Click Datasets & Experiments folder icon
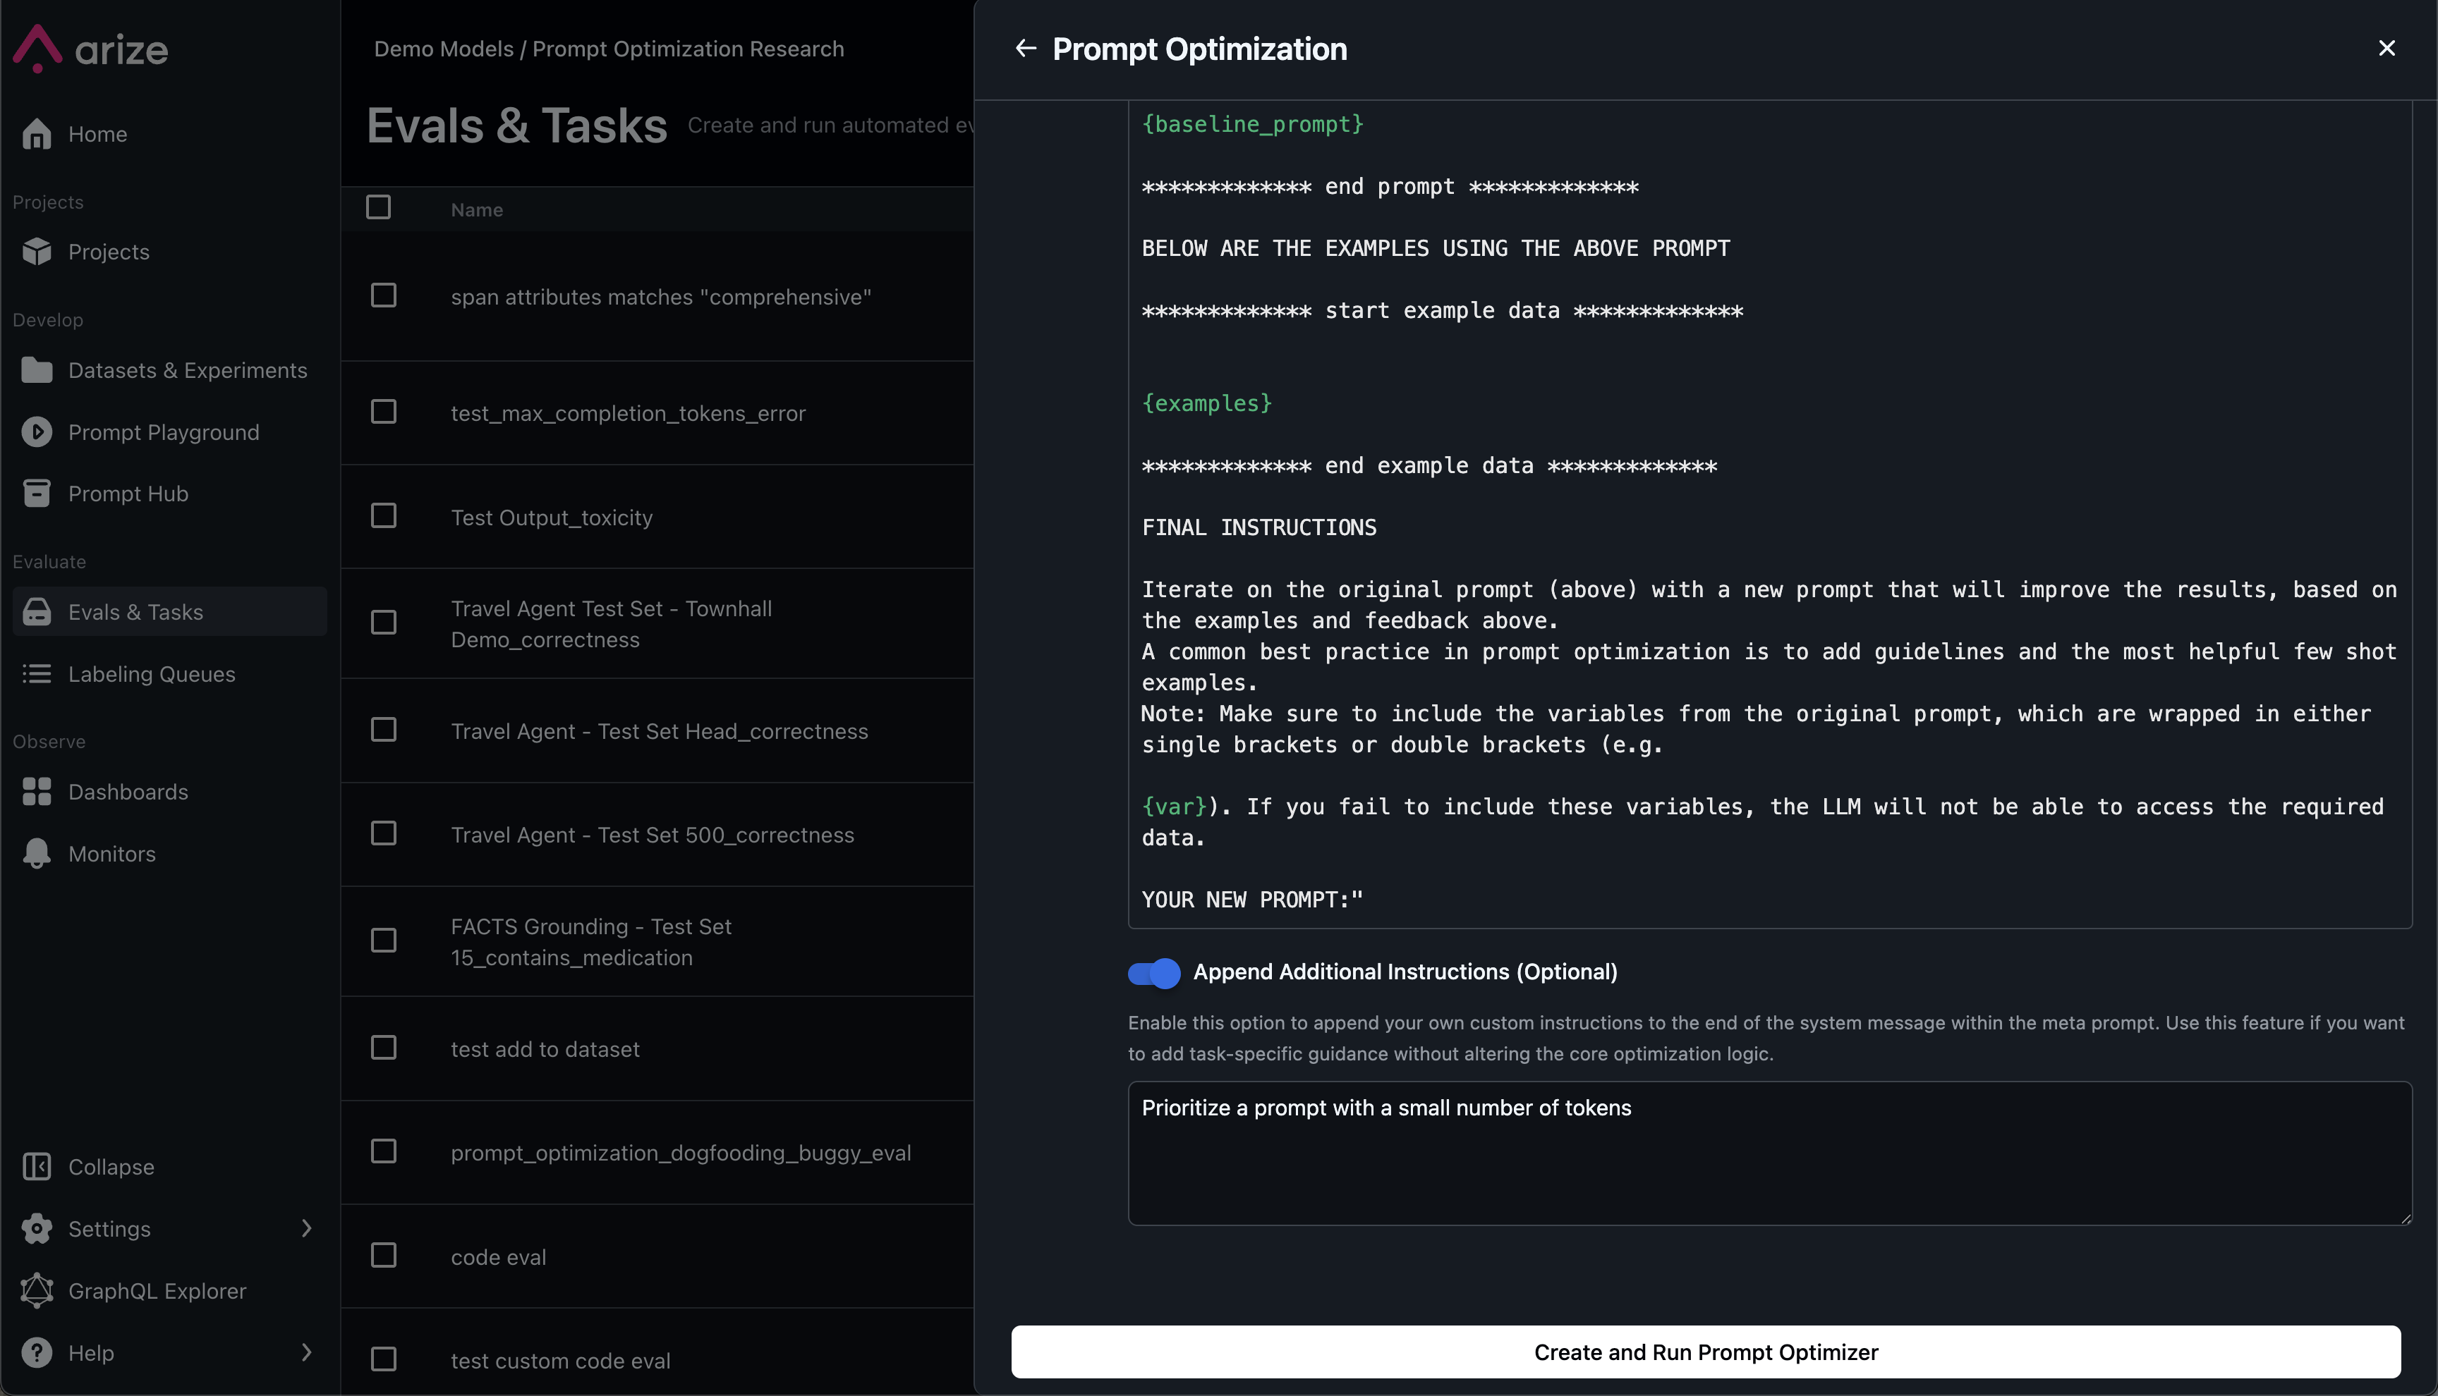Viewport: 2438px width, 1396px height. [x=37, y=370]
